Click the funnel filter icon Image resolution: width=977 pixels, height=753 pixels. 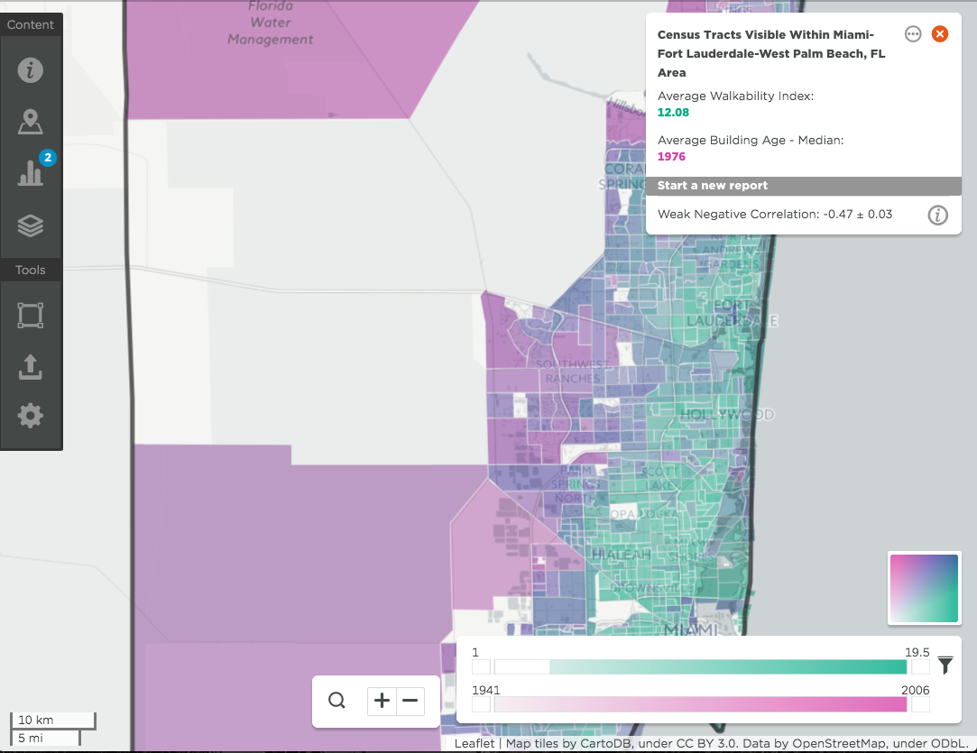pyautogui.click(x=945, y=666)
